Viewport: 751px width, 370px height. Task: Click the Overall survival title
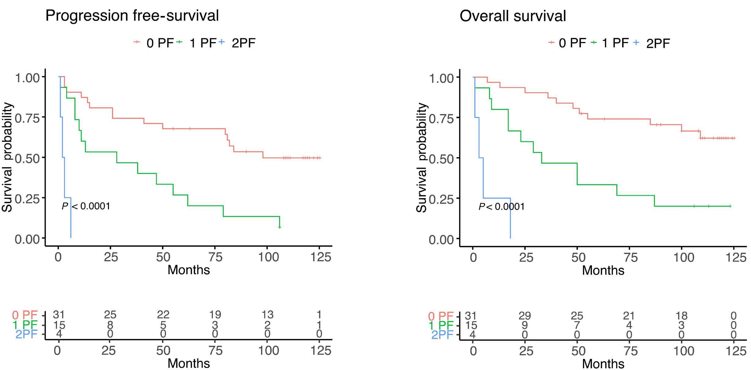click(513, 16)
